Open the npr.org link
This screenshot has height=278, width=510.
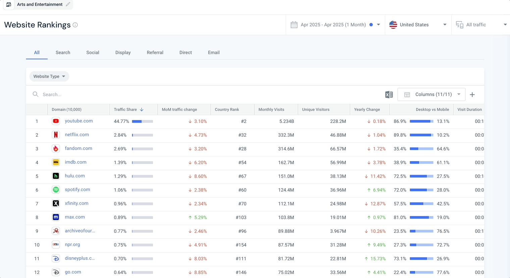coord(72,245)
